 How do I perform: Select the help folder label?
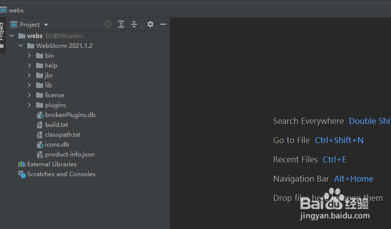51,66
